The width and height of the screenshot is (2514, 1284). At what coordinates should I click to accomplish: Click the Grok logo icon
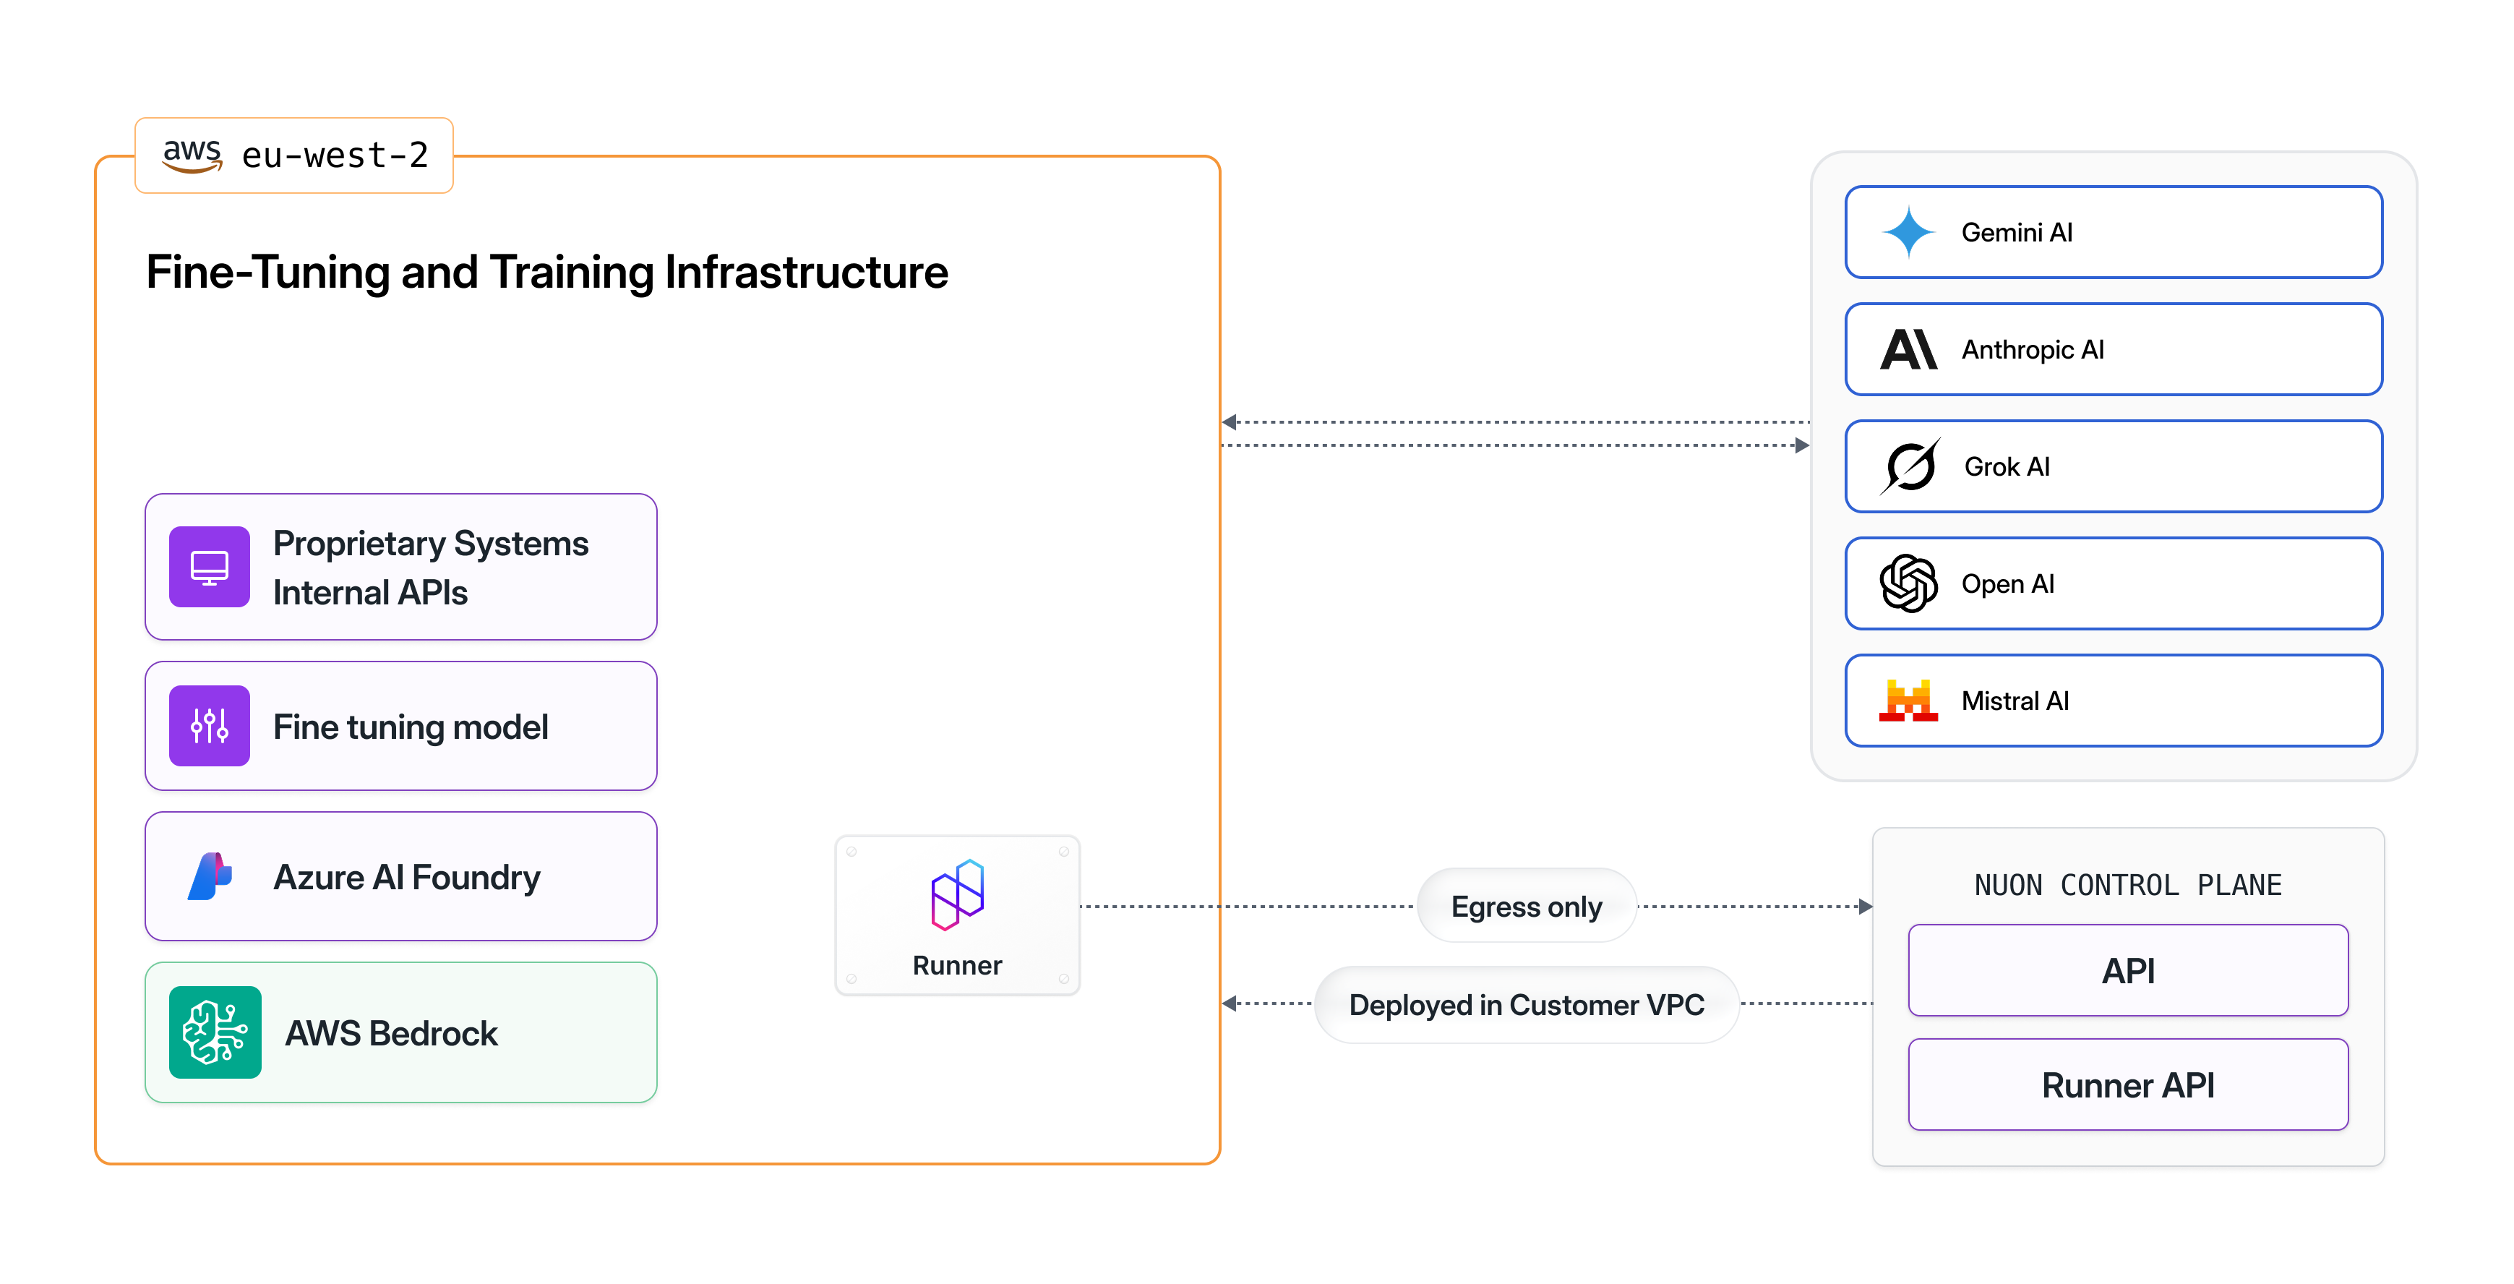click(x=1910, y=467)
